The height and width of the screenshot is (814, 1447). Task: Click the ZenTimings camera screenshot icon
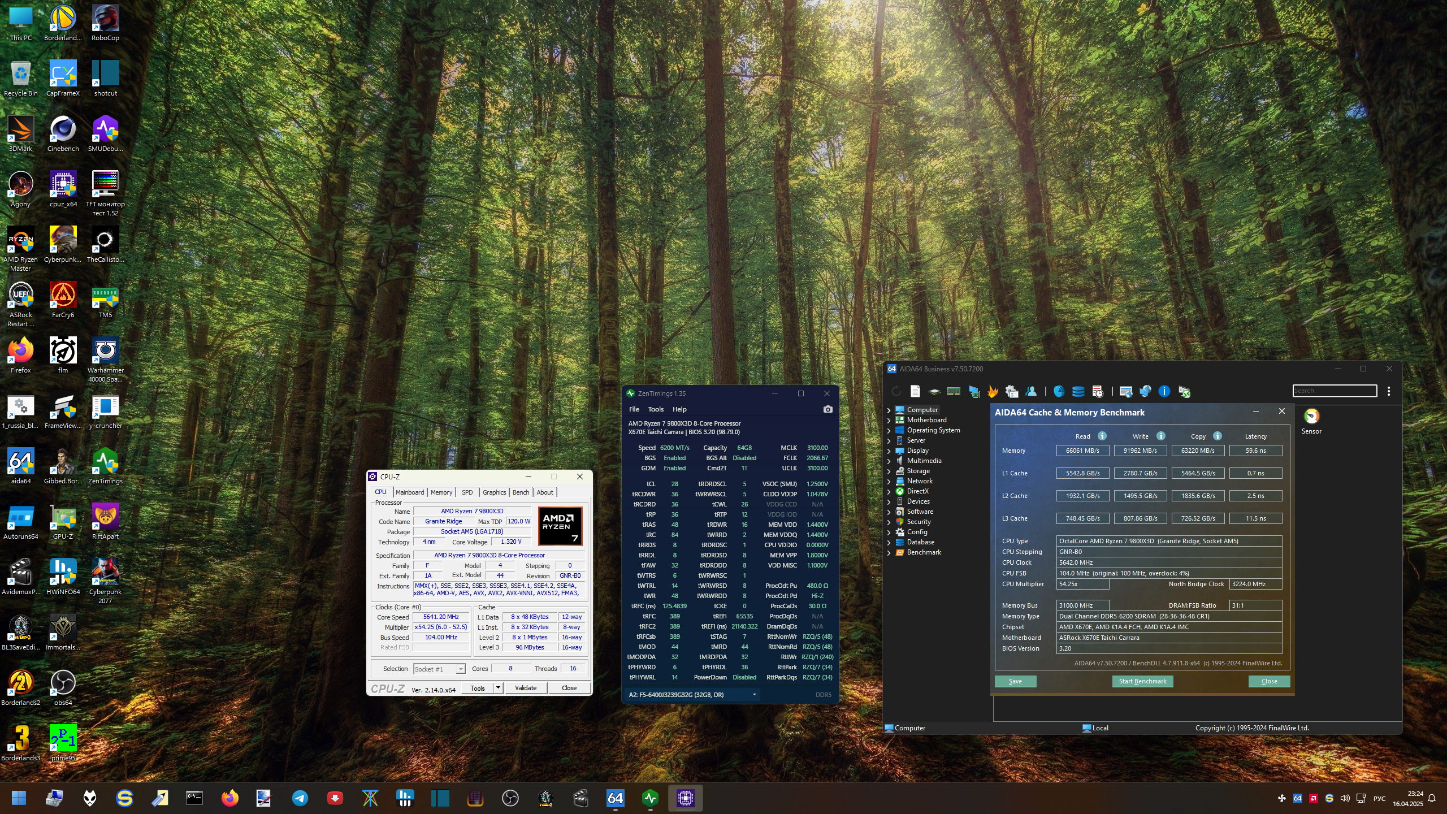[x=828, y=409]
